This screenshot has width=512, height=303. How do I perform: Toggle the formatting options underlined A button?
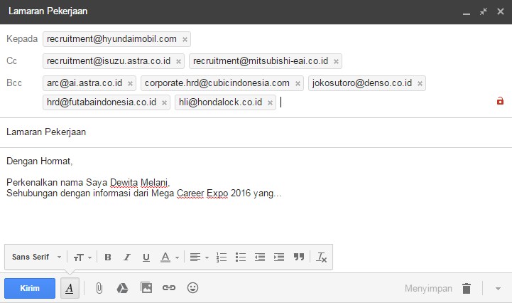[70, 288]
